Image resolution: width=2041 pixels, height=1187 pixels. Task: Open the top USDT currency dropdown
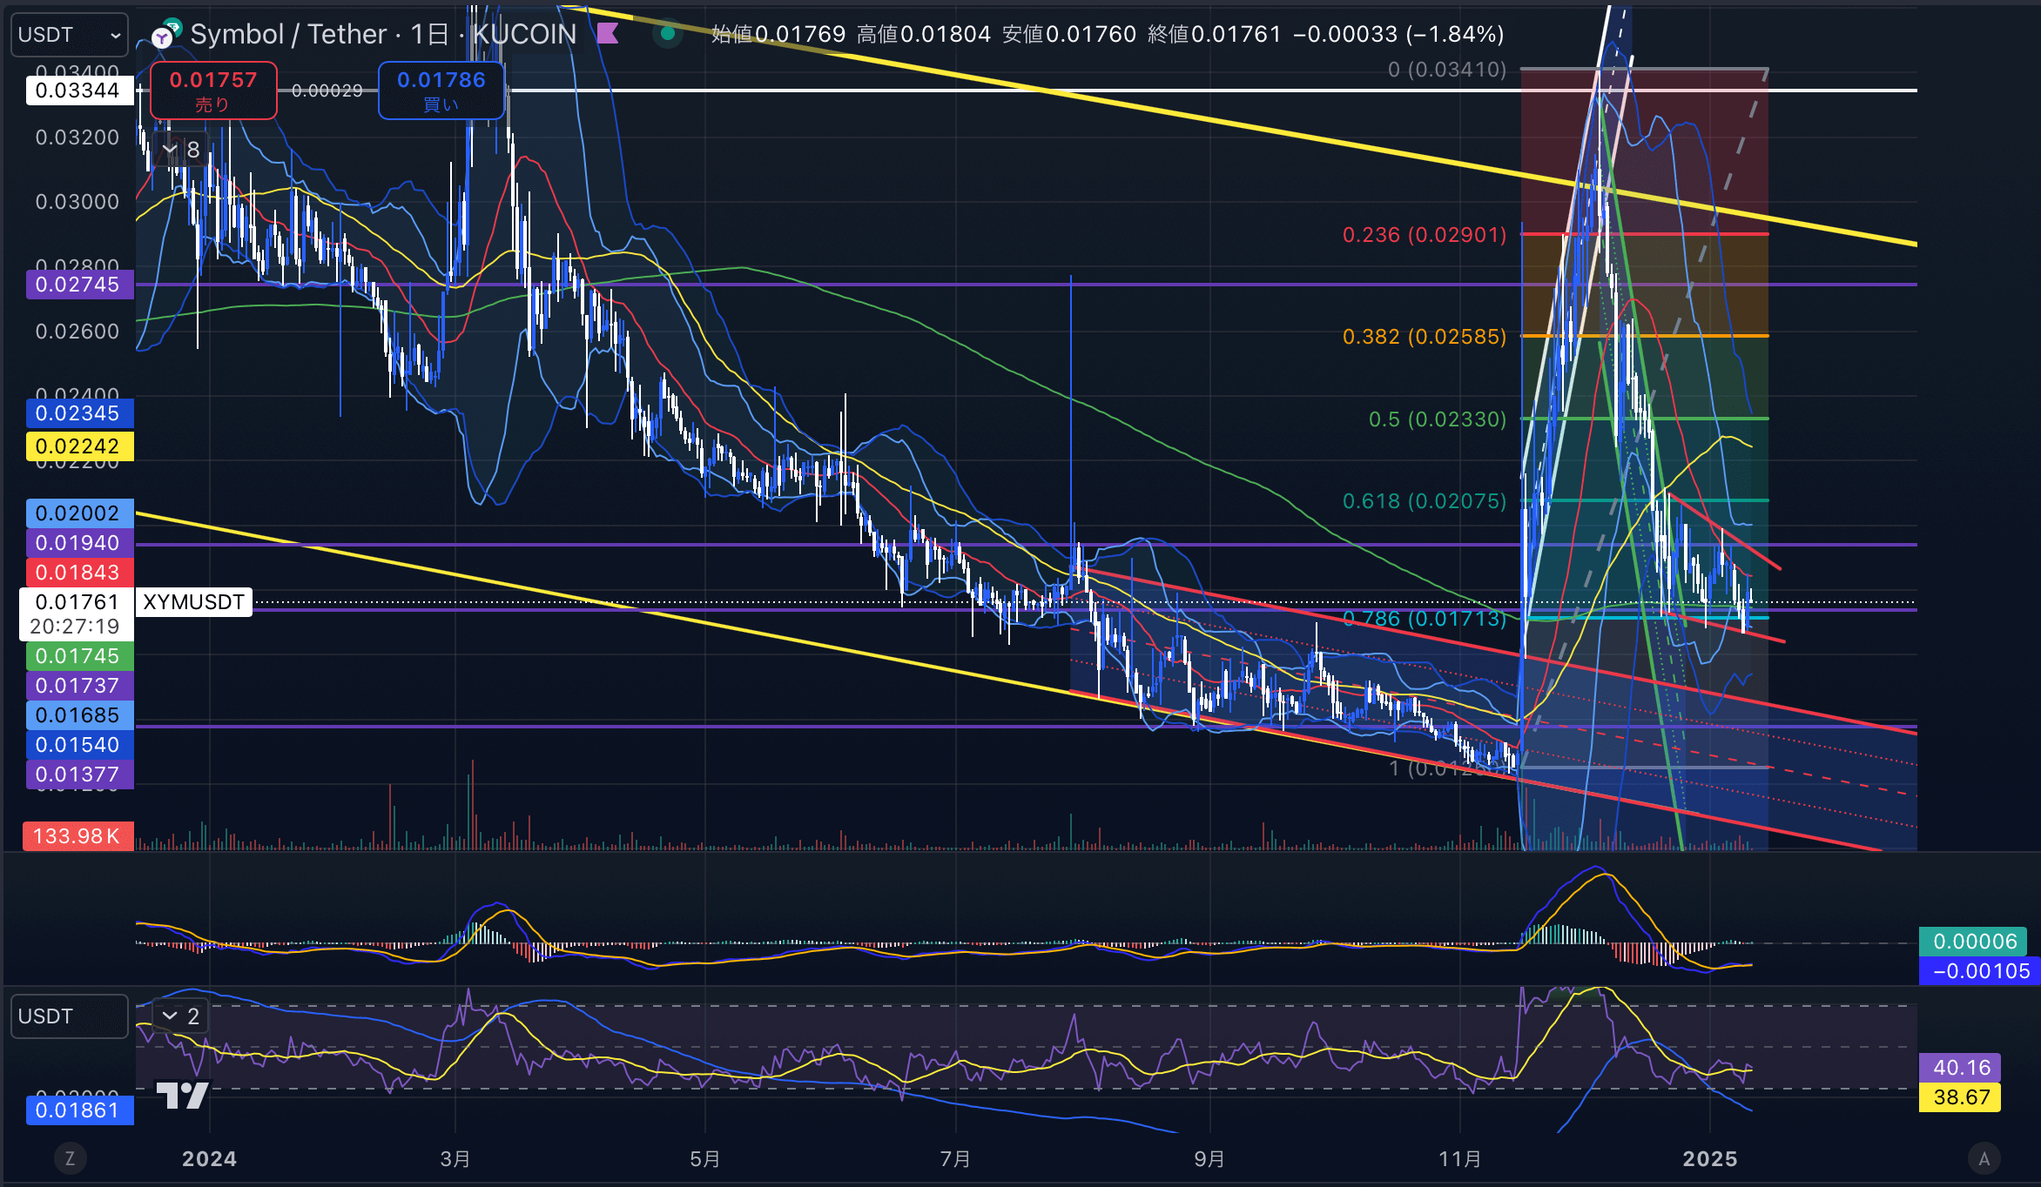coord(70,35)
